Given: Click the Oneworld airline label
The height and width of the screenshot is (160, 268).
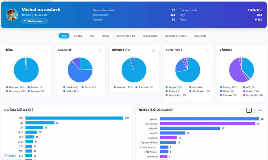Looking at the screenshot, I should click(x=152, y=157).
